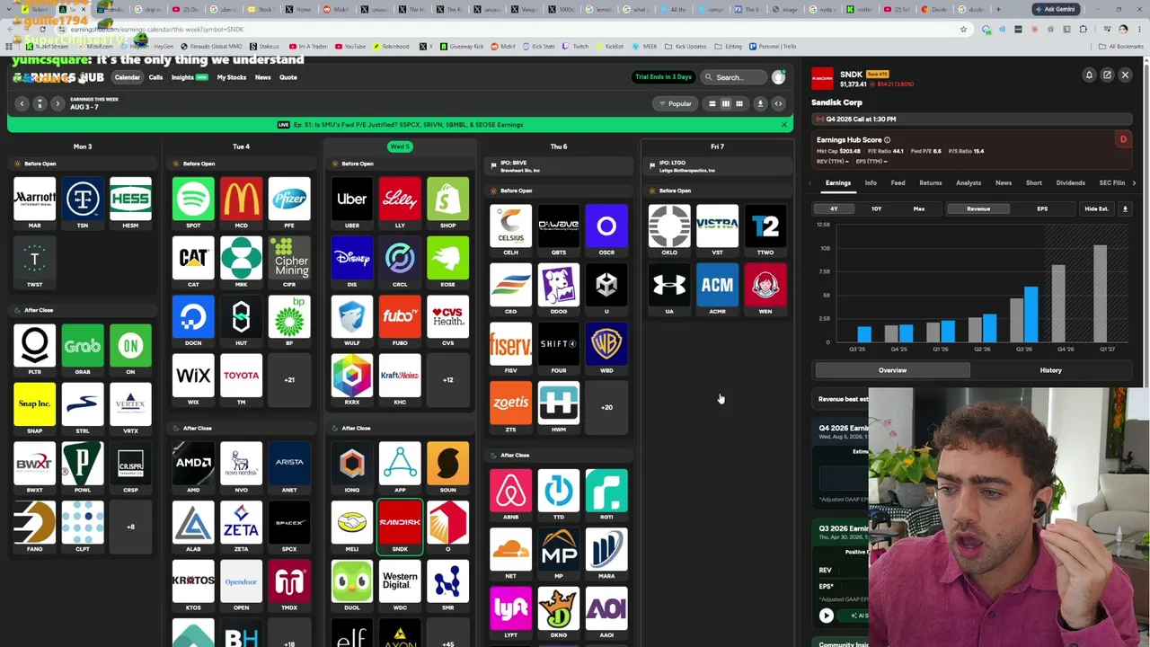Click the Uber stock logo

point(352,199)
